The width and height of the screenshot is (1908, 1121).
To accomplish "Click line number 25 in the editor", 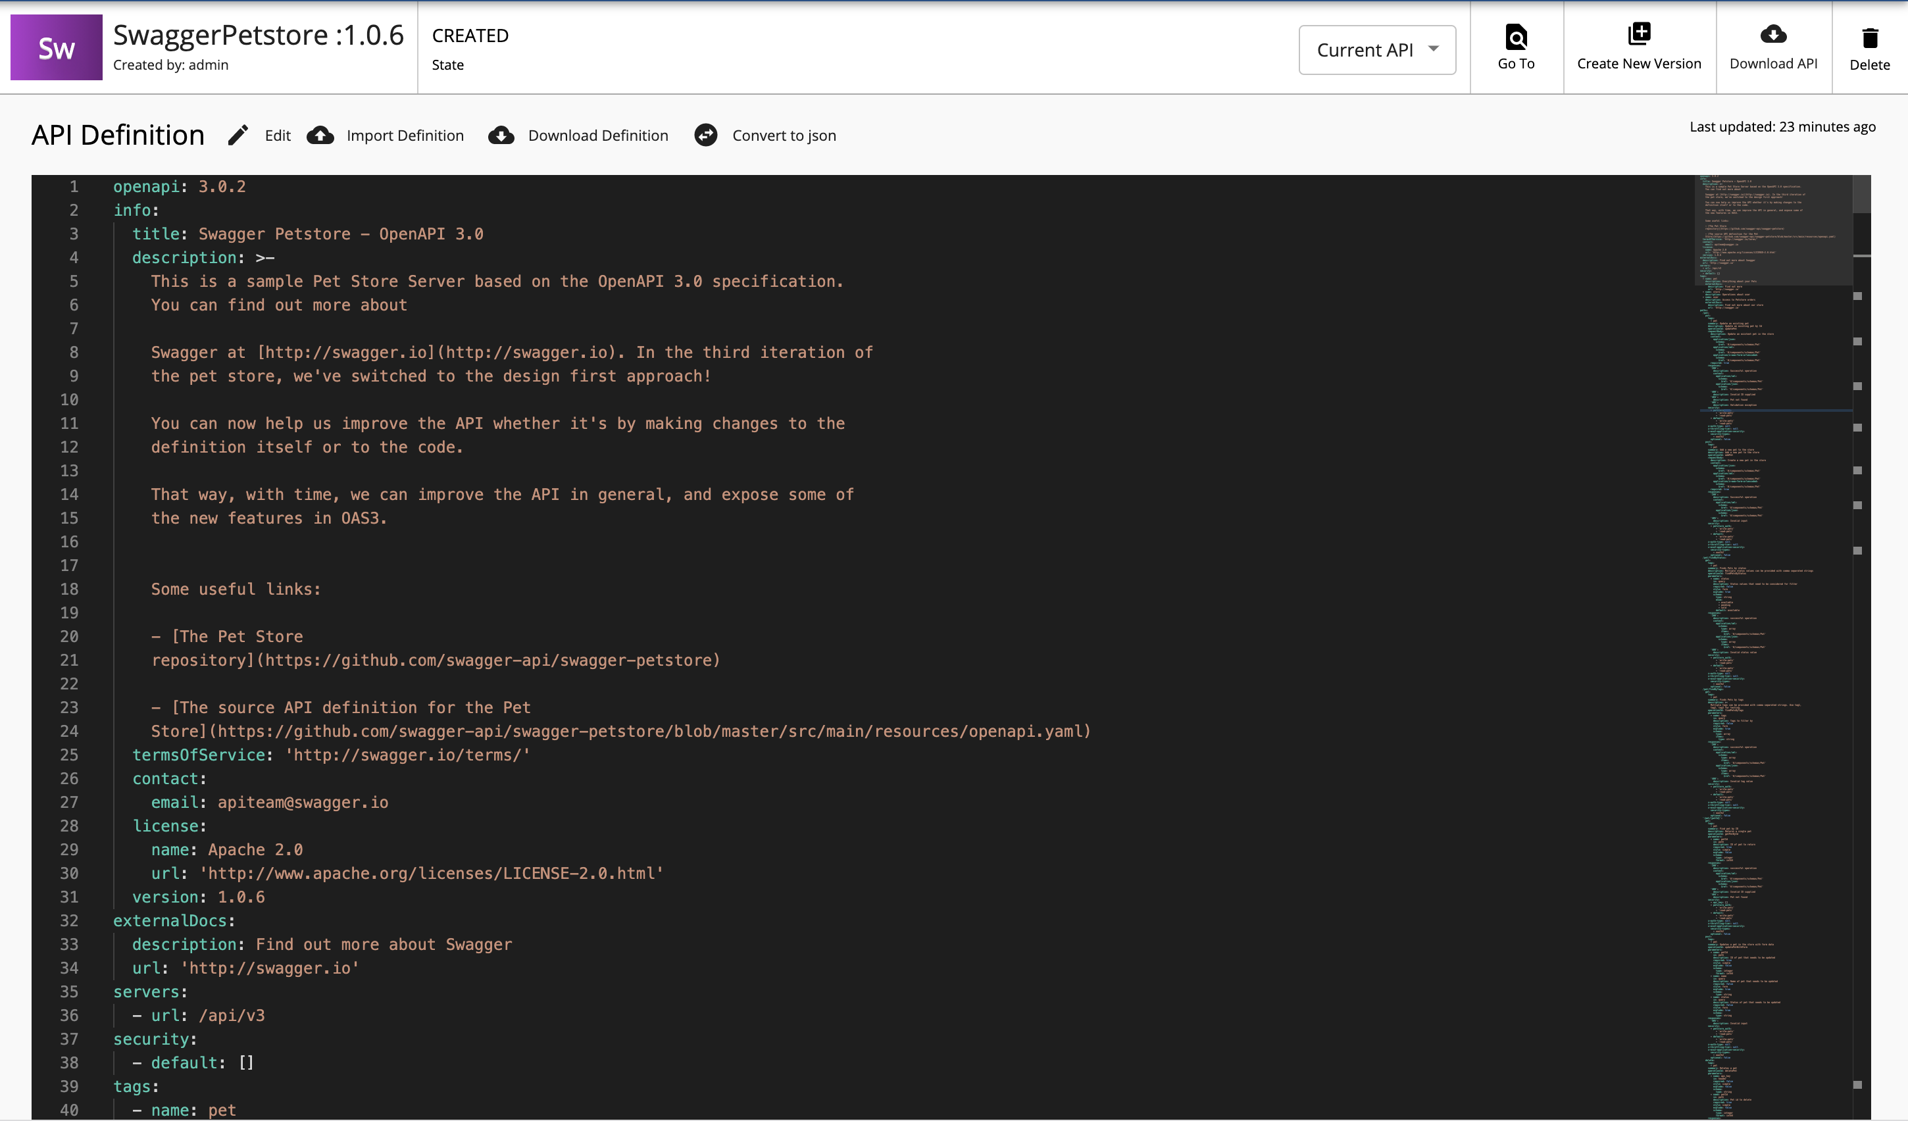I will (69, 755).
